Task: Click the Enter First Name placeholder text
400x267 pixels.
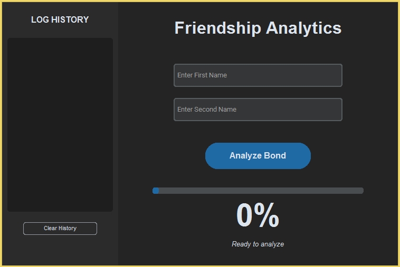Action: coord(202,75)
